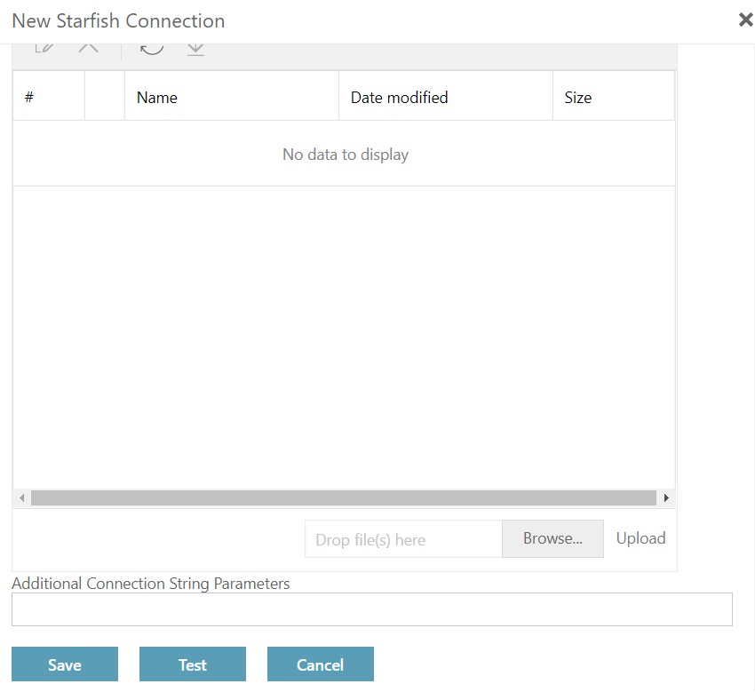Click the refresh icon in file toolbar
755x692 pixels.
(152, 48)
